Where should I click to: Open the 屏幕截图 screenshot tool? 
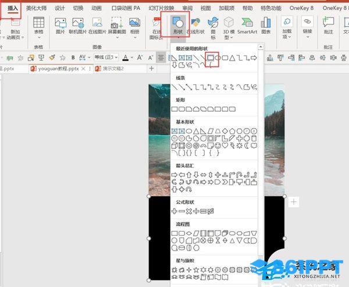117,27
